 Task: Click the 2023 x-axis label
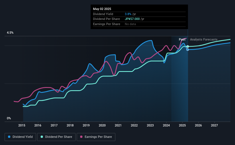(x=150, y=125)
